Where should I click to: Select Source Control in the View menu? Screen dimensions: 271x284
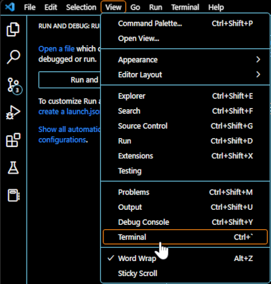185,126
